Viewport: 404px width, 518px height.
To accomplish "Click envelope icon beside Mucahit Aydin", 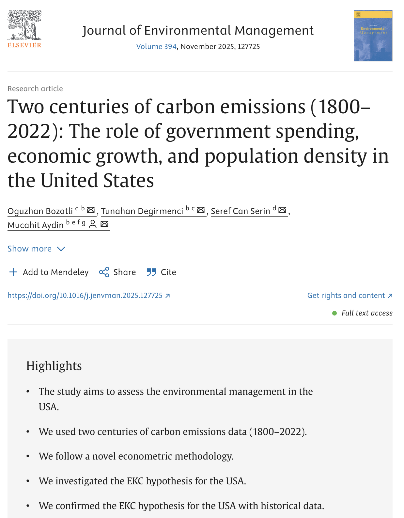I will point(104,224).
